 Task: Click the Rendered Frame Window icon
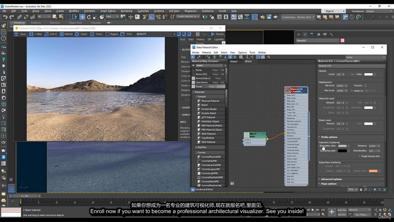[x=269, y=17]
